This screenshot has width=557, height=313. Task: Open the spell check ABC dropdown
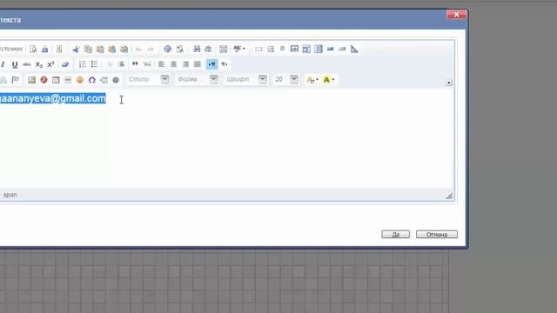pos(239,49)
